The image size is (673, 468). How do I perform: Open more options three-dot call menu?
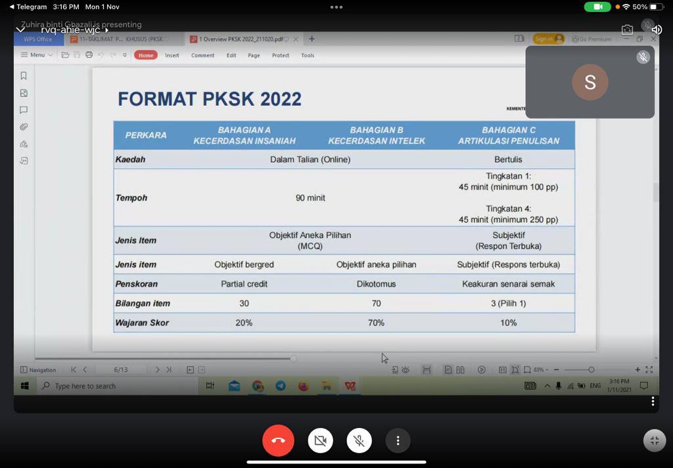tap(398, 440)
